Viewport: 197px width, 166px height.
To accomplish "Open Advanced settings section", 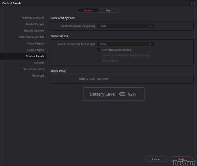I will point(38,76).
